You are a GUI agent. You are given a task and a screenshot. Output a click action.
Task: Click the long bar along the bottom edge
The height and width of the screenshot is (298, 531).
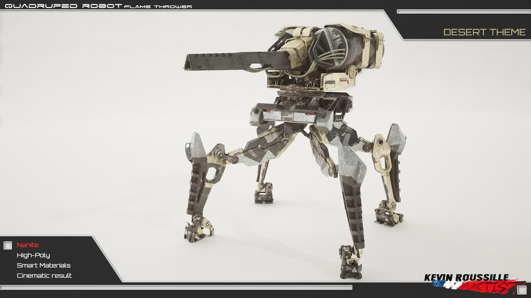tap(176, 287)
